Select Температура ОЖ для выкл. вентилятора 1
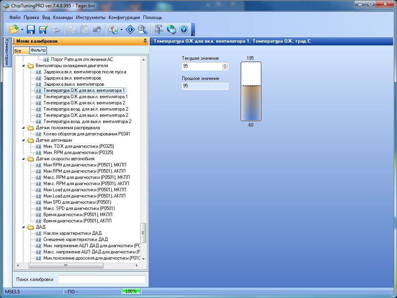The height and width of the screenshot is (298, 397). tap(85, 97)
